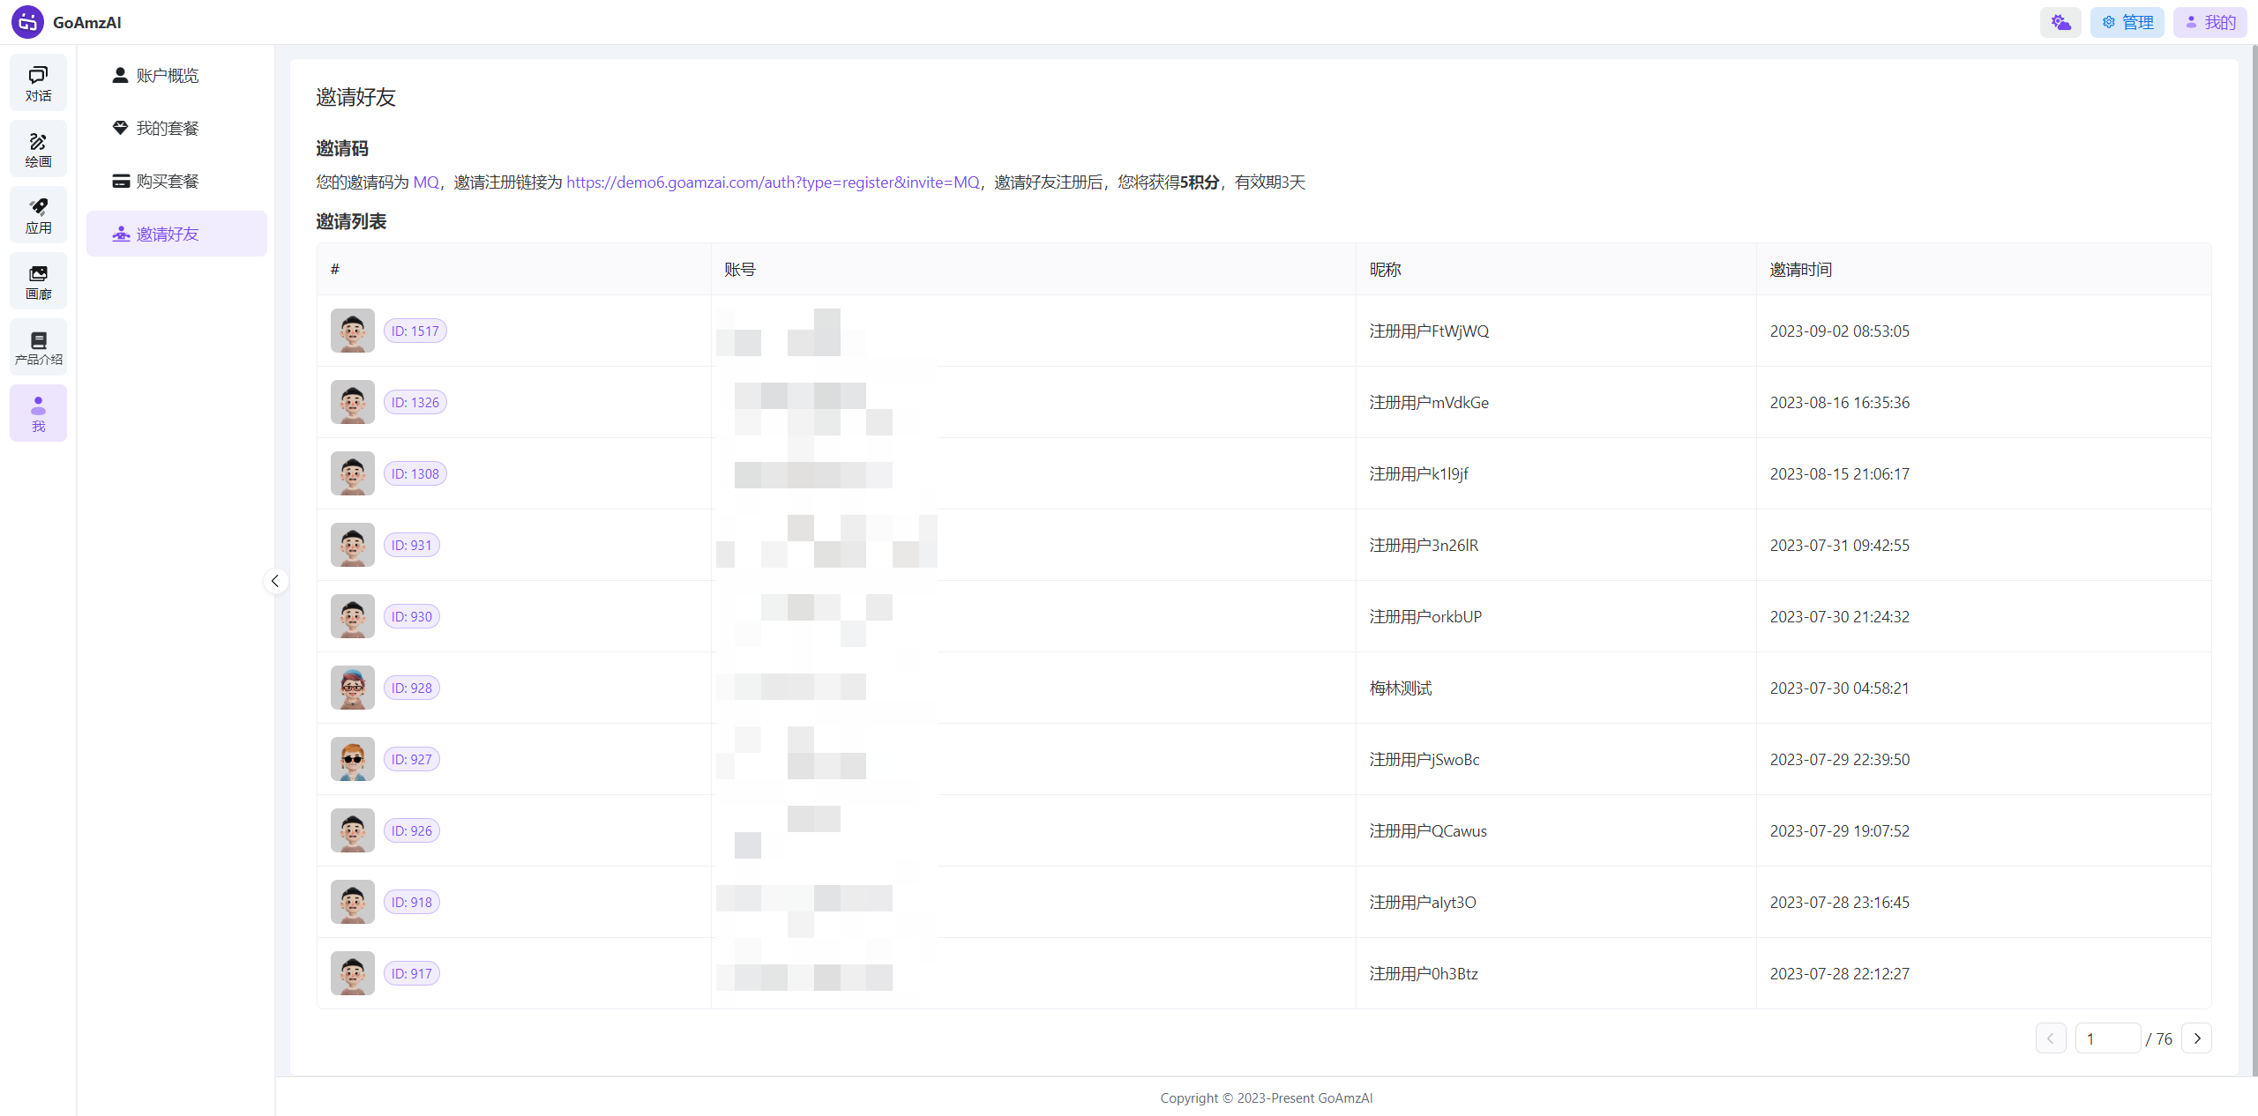Open 我的套餐 menu item
Image resolution: width=2258 pixels, height=1116 pixels.
(x=167, y=129)
